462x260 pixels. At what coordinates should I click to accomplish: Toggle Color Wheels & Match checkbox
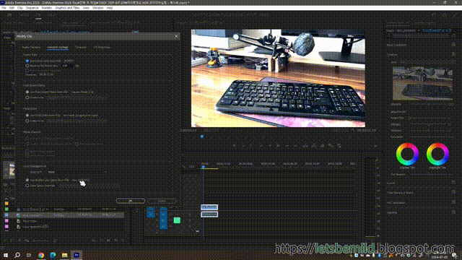coord(454,193)
